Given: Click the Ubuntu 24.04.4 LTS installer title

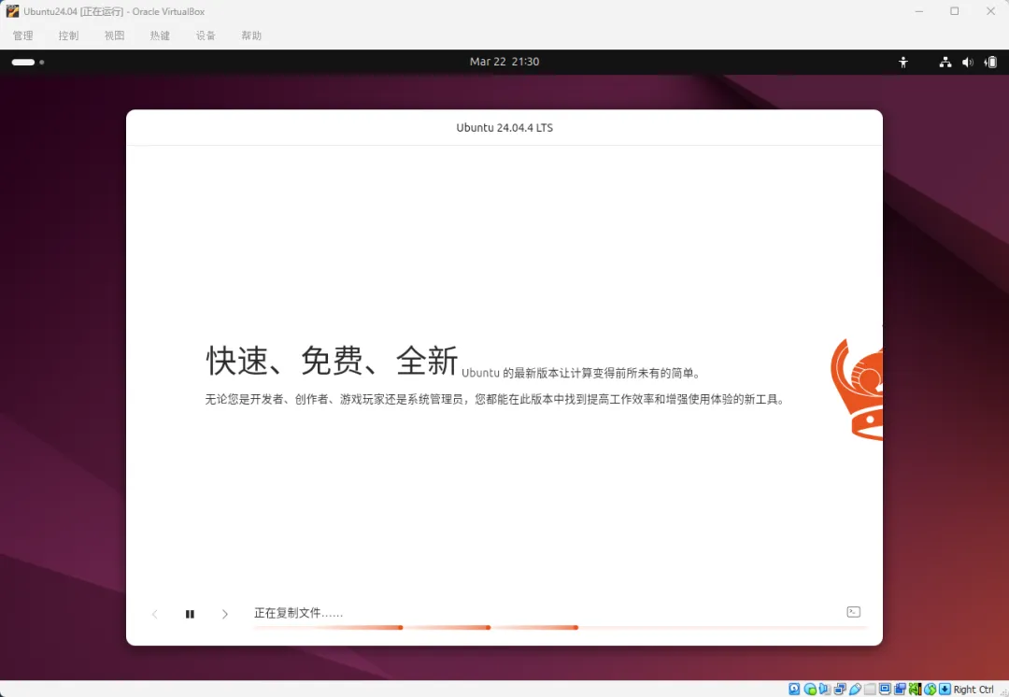Looking at the screenshot, I should click(504, 127).
